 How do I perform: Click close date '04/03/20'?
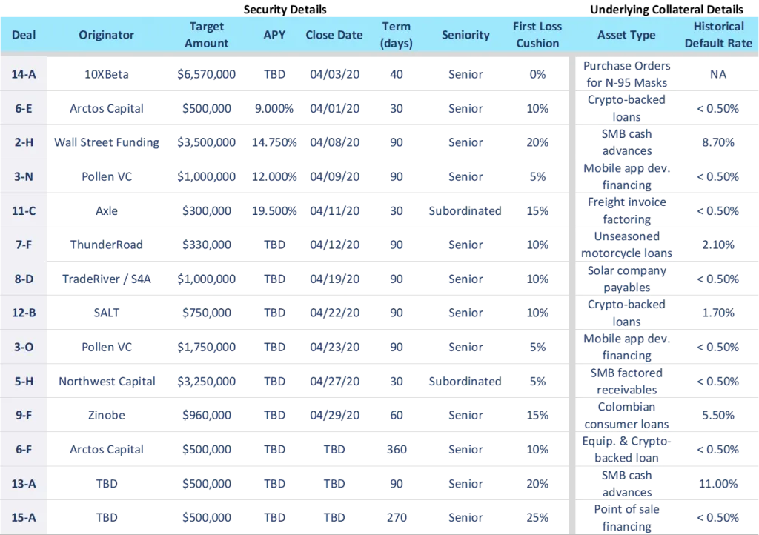(x=334, y=74)
